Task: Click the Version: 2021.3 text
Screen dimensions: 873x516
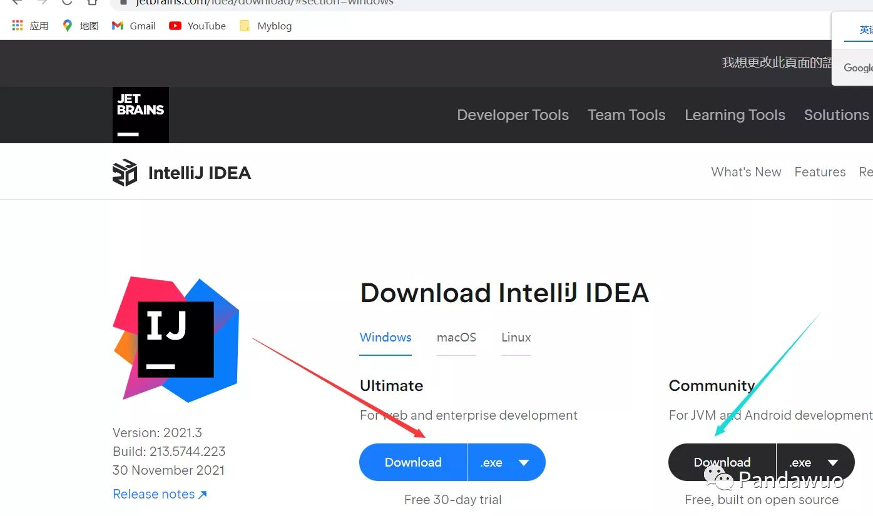Action: [157, 433]
